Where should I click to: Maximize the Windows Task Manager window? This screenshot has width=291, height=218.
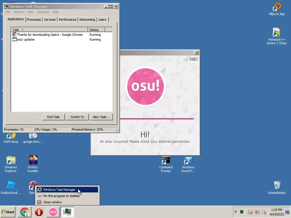pos(111,7)
